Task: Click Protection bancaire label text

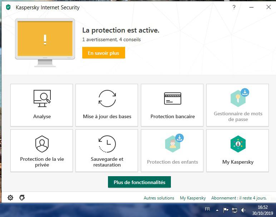Action: (172, 116)
